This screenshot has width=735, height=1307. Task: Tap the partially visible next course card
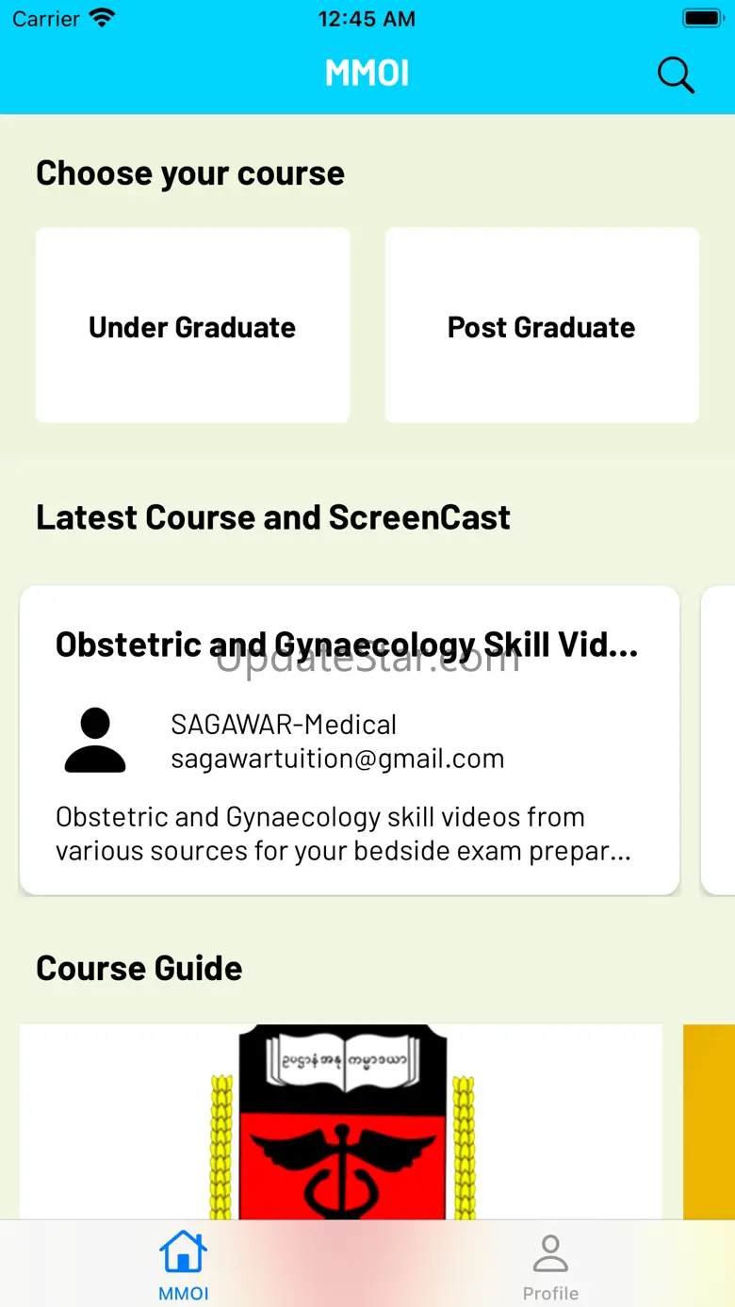[x=718, y=740]
